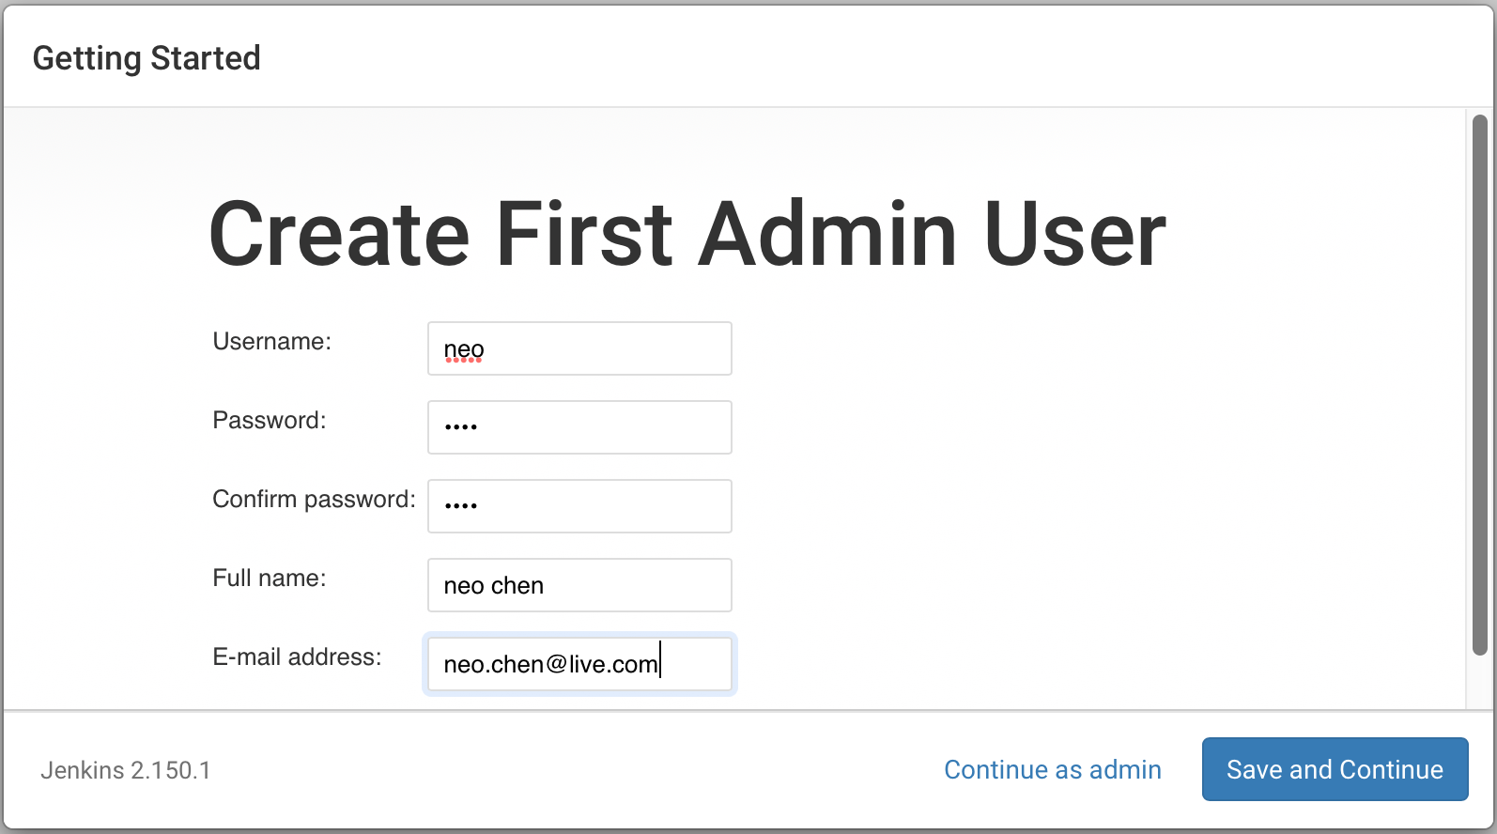This screenshot has height=834, width=1497.
Task: Click the Full name: label
Action: pos(270,578)
